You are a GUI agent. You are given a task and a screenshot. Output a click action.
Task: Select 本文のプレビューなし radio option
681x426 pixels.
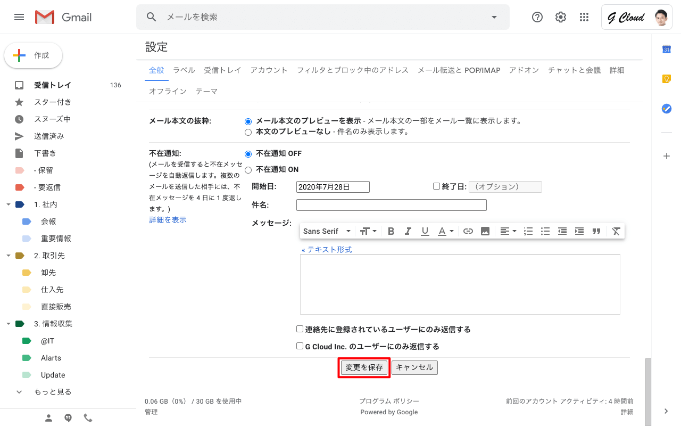(x=248, y=133)
